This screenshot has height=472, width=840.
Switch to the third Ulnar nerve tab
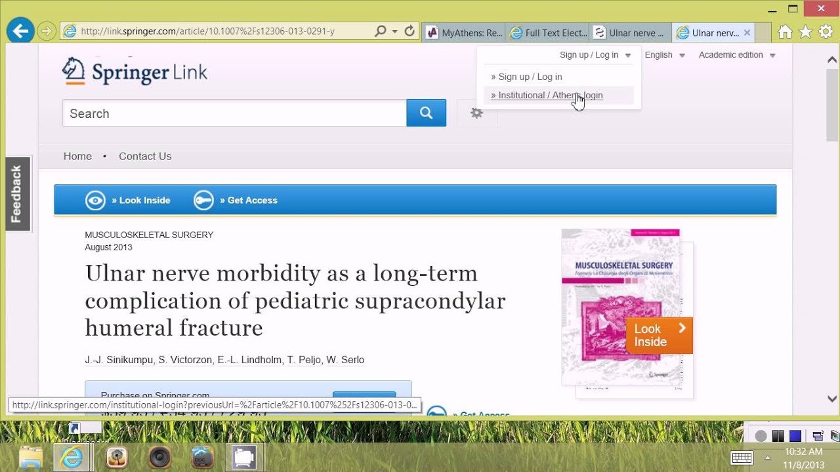pyautogui.click(x=631, y=33)
